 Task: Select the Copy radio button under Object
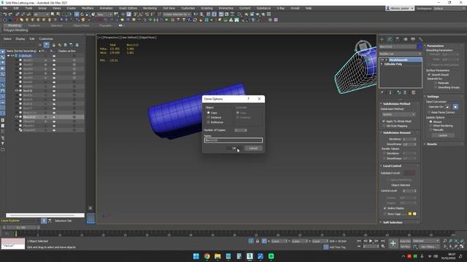click(209, 113)
